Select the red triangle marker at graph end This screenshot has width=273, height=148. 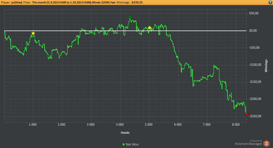pyautogui.click(x=247, y=114)
